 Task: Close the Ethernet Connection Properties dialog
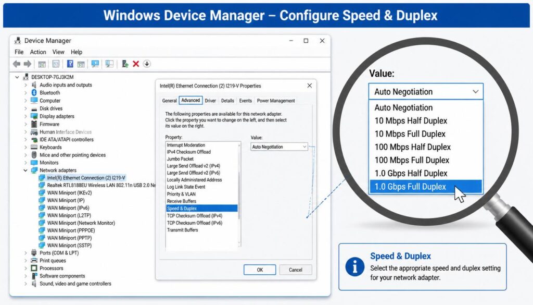click(309, 86)
